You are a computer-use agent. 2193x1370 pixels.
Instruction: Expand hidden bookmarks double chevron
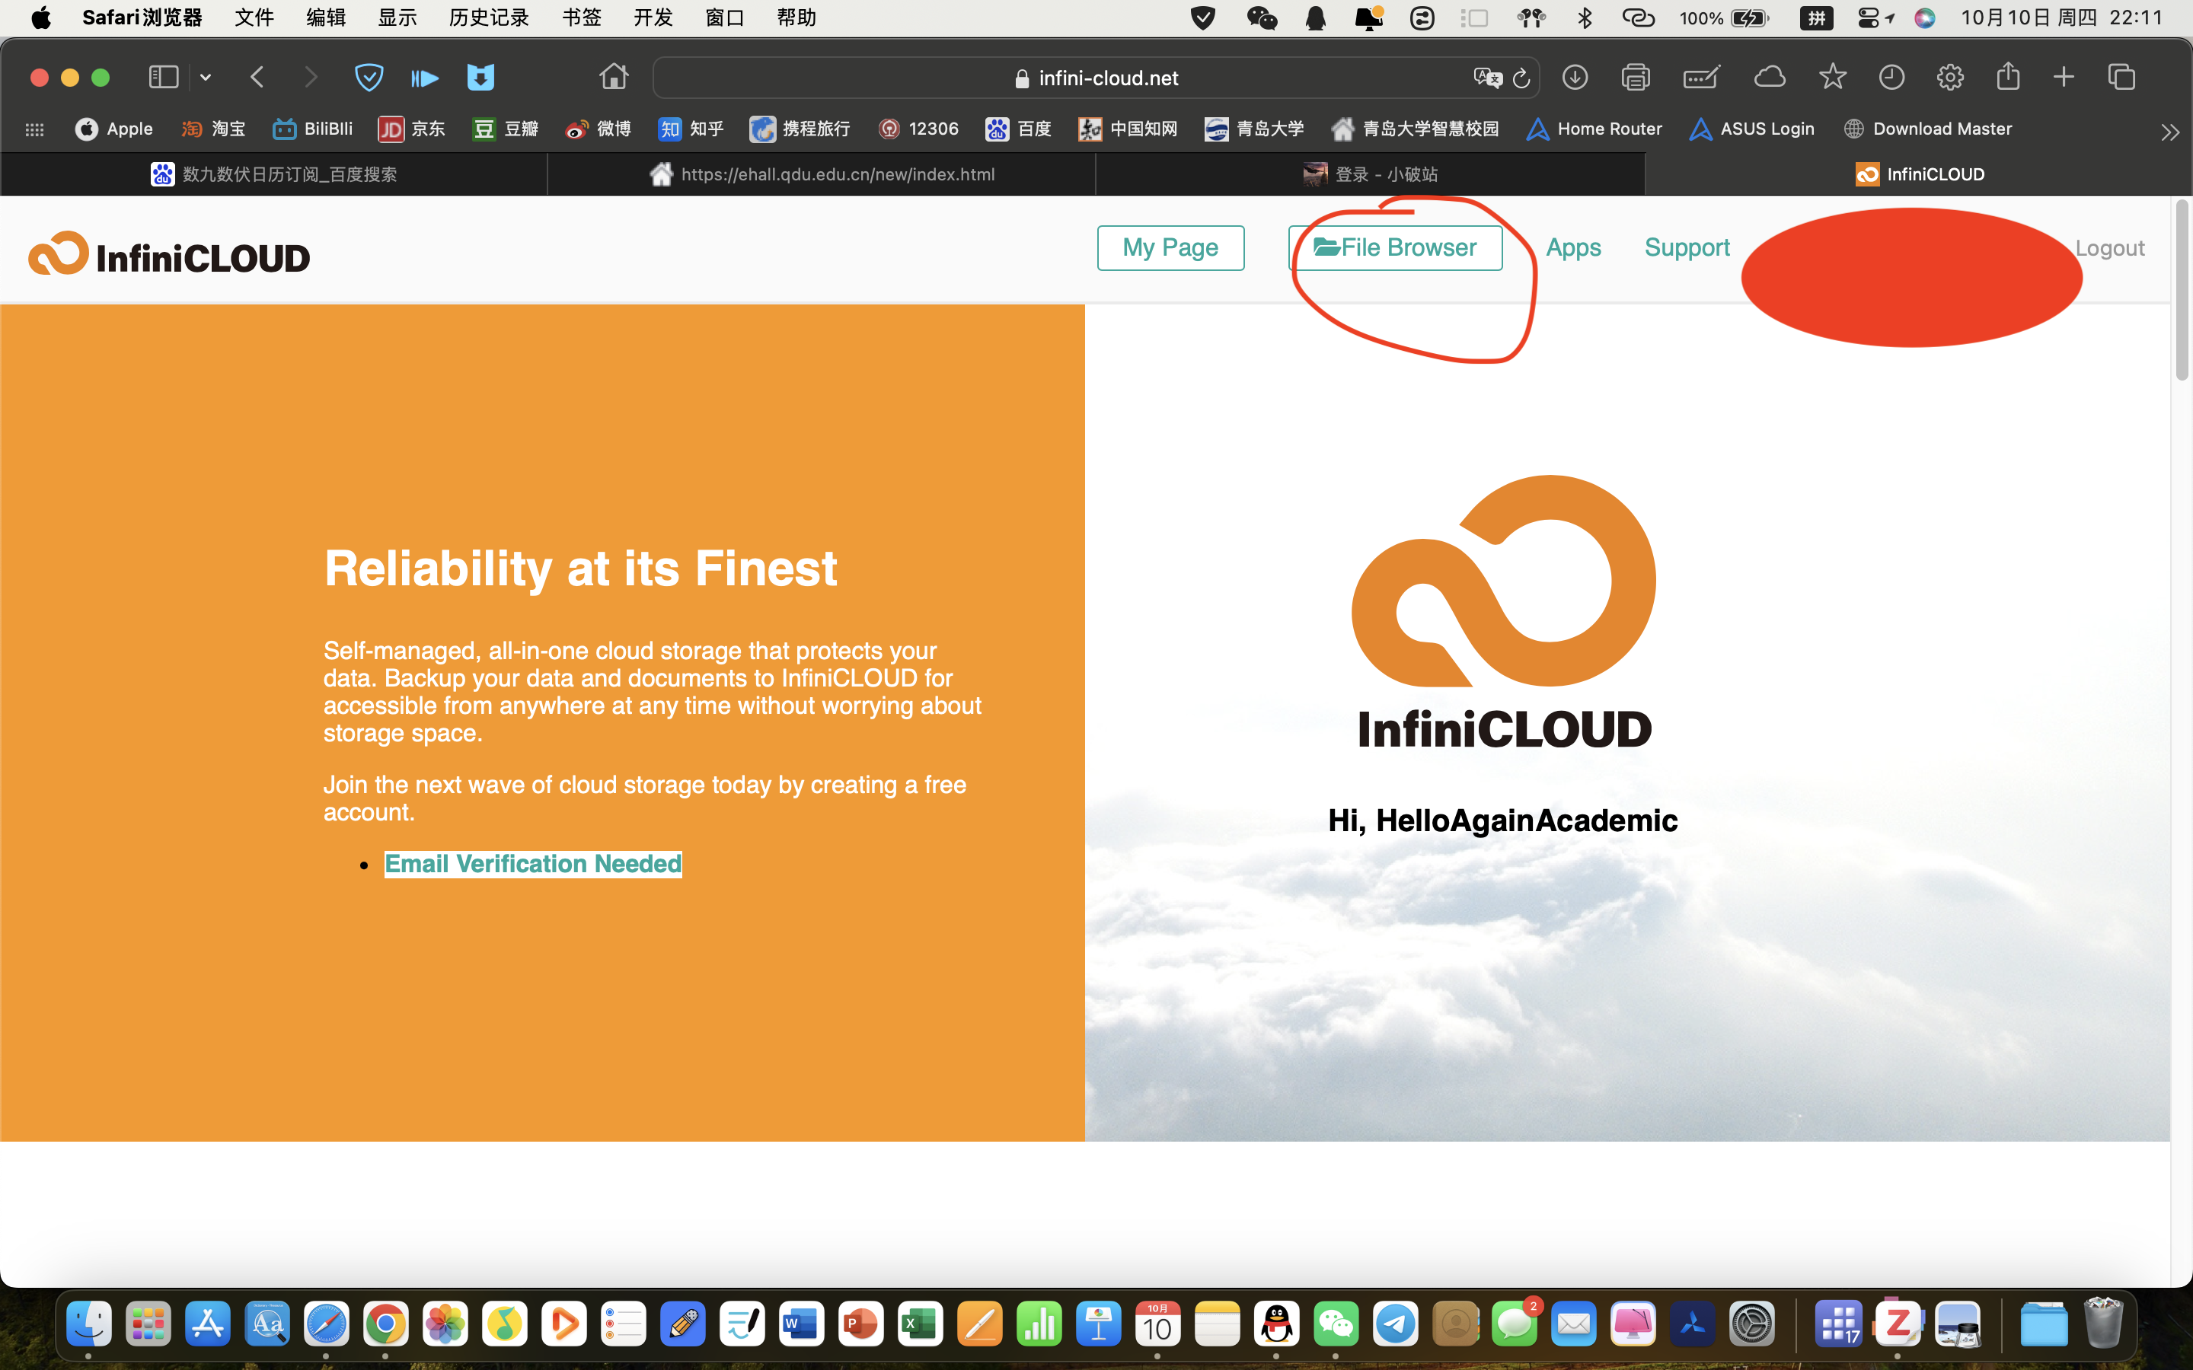click(x=2169, y=132)
